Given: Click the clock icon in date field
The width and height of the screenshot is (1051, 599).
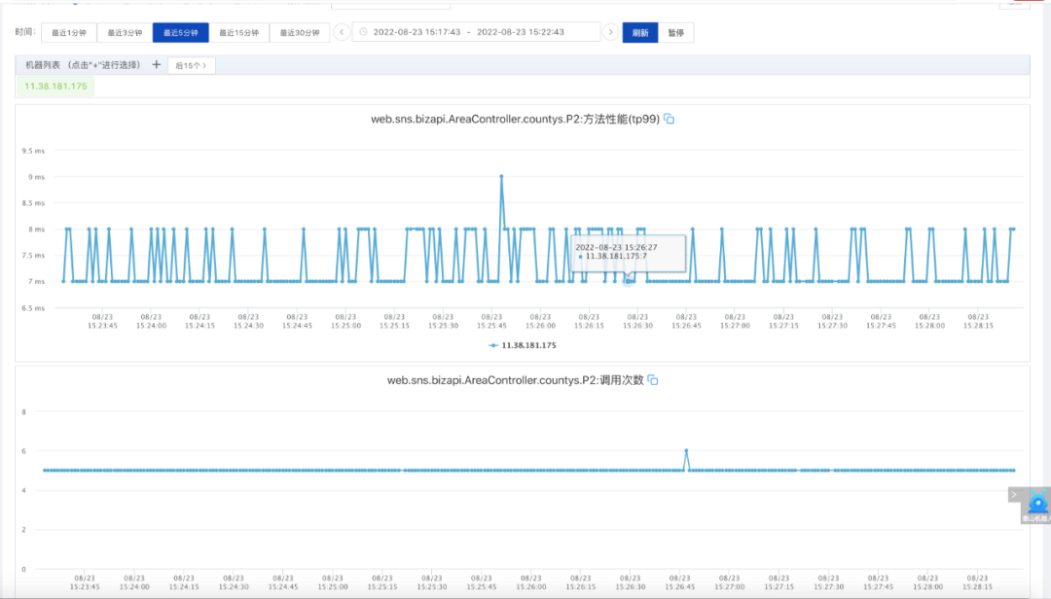Looking at the screenshot, I should 363,32.
